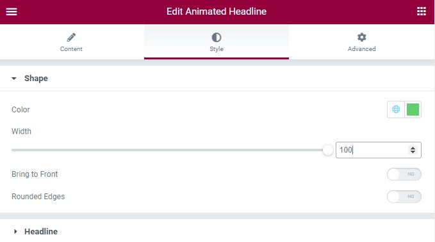Click the Width stepper up arrow
Image resolution: width=435 pixels, height=242 pixels.
[x=413, y=148]
